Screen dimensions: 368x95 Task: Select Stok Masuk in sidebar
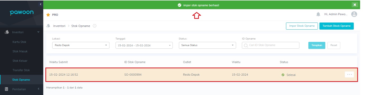pyautogui.click(x=20, y=51)
